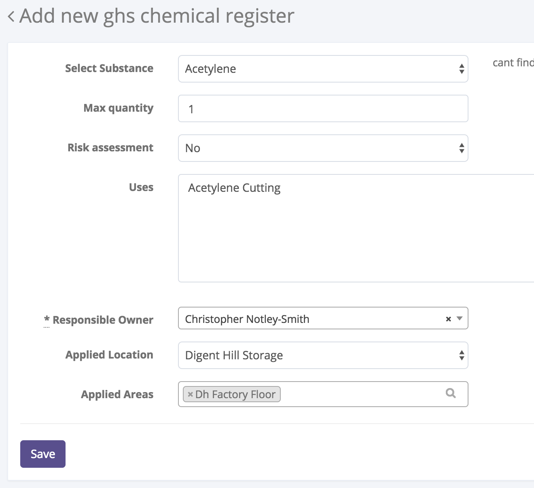
Task: Click the search magnifier in Applied Areas
Action: (x=450, y=393)
